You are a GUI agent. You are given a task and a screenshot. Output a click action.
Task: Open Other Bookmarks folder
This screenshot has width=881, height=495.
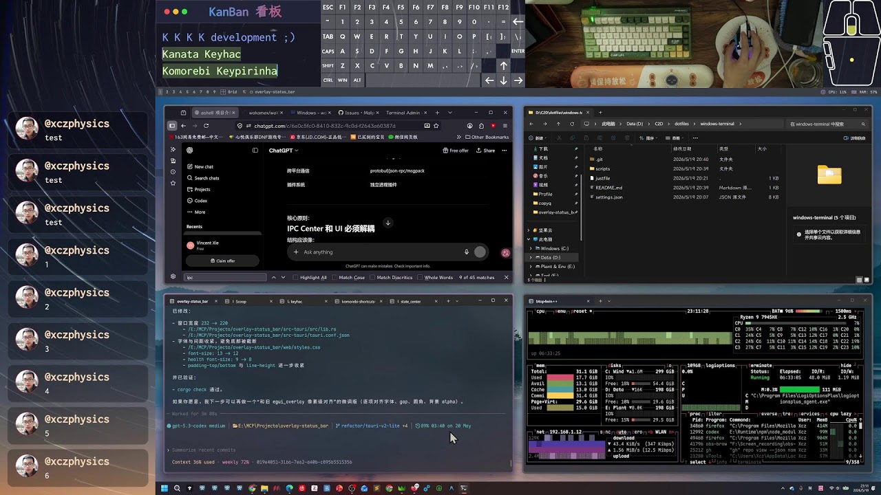[487, 137]
